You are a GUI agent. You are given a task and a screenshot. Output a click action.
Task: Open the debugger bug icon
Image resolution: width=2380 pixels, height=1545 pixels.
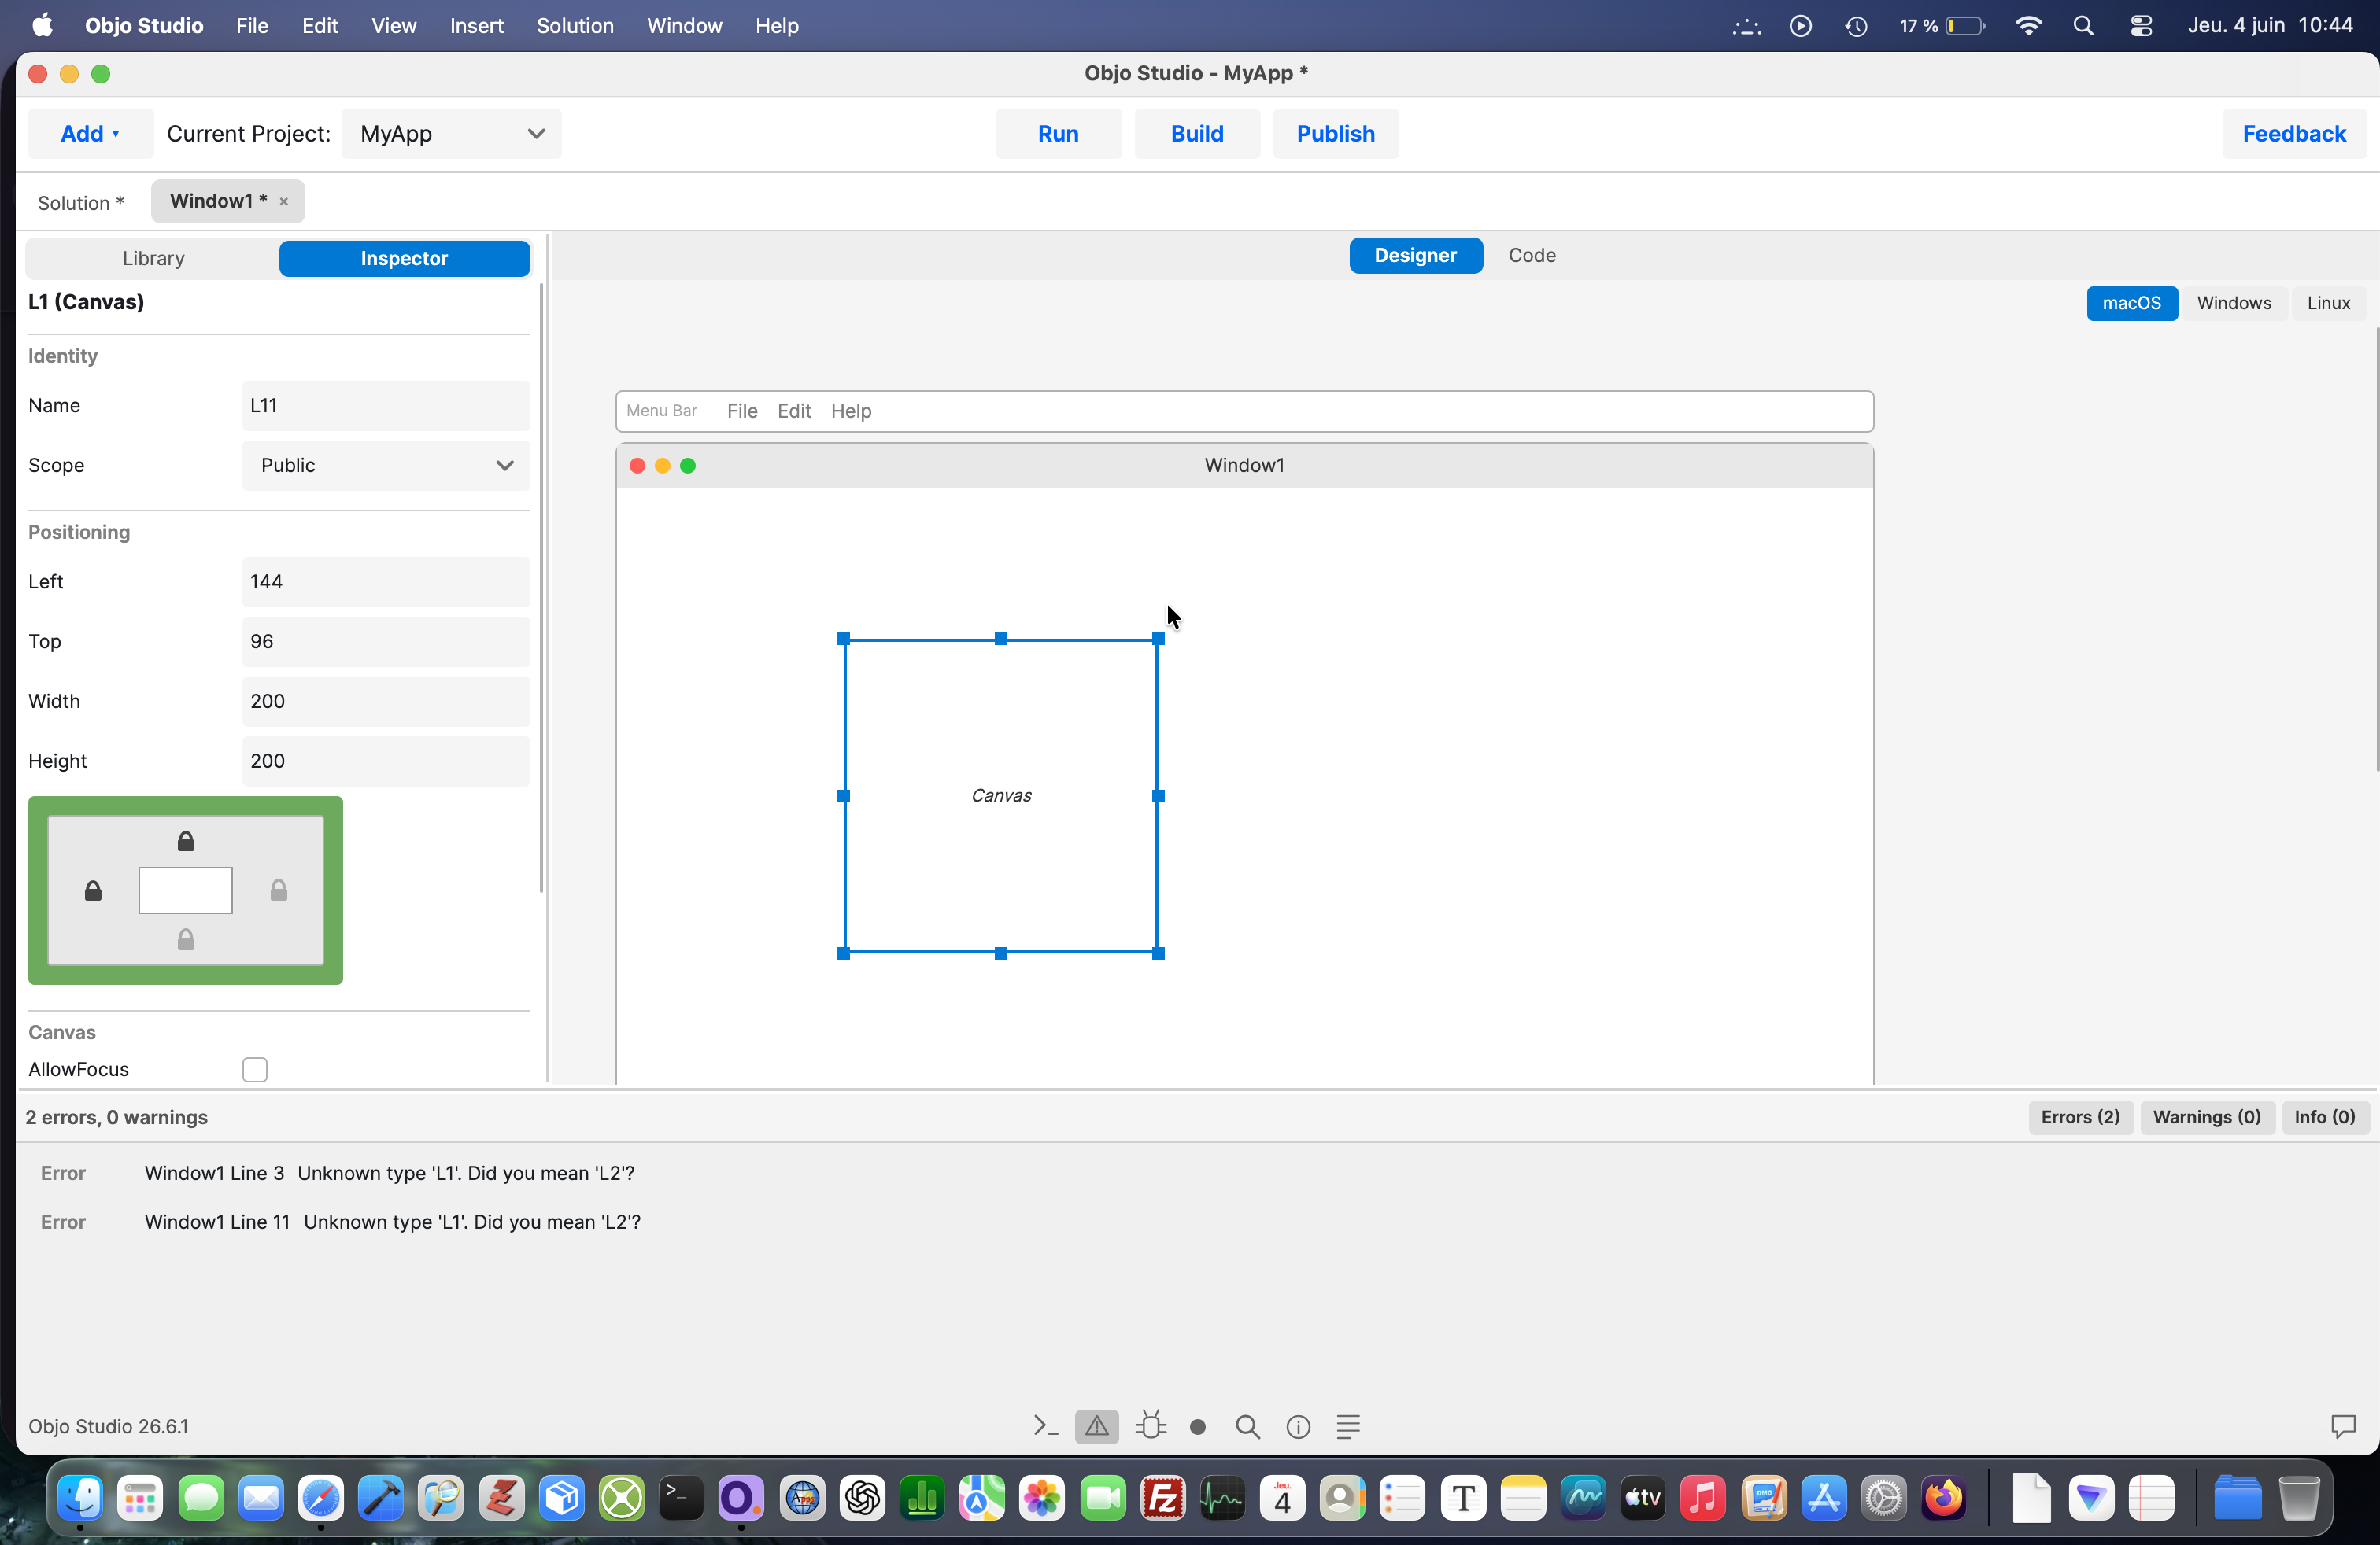coord(1151,1426)
